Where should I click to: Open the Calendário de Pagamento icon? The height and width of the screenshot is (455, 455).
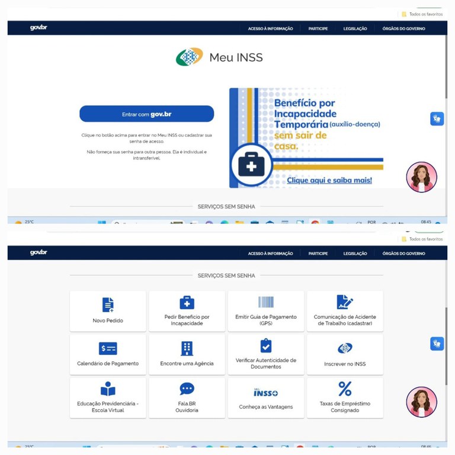click(108, 348)
